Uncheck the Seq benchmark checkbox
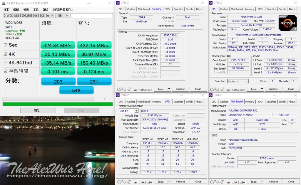301x185 pixels. [6, 45]
